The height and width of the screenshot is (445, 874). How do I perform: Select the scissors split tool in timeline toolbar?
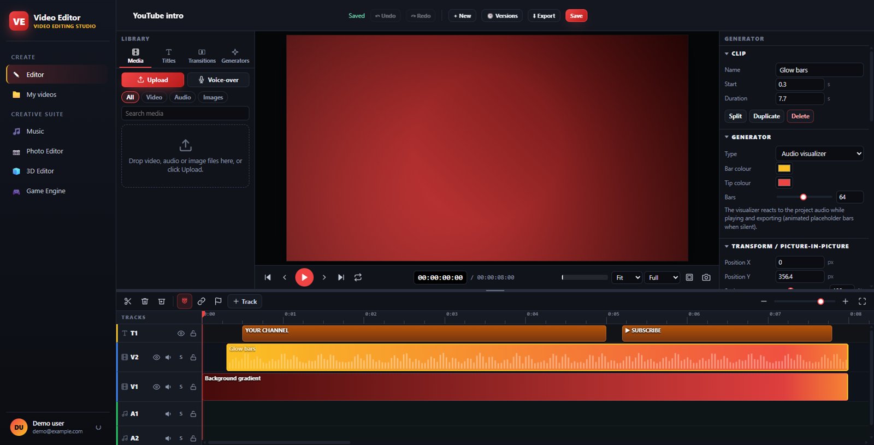click(x=128, y=301)
